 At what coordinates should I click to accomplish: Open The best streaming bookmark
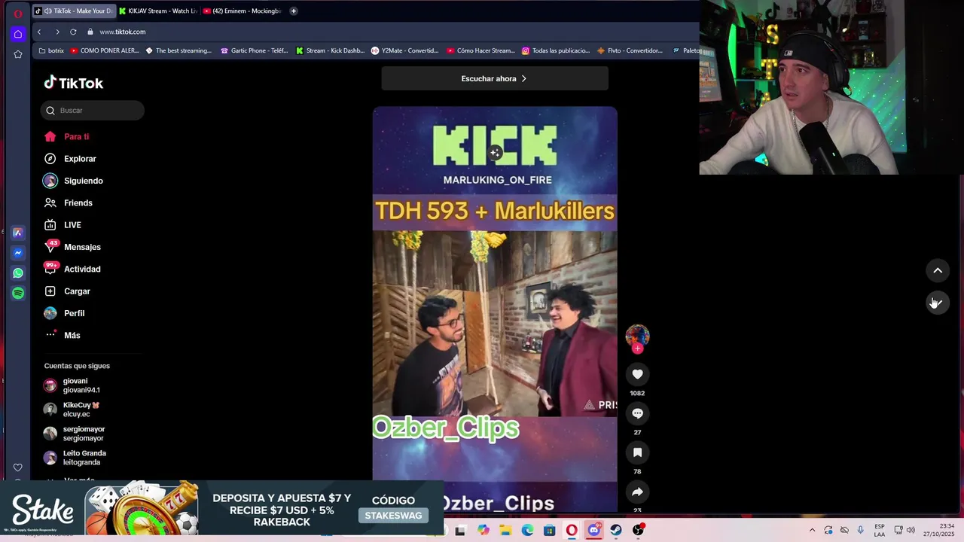click(x=178, y=50)
